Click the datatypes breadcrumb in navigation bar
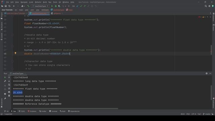This screenshot has height=121, width=215. (45, 10)
